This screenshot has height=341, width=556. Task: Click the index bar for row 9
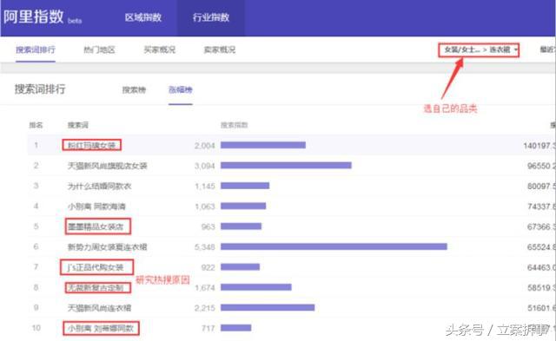268,307
